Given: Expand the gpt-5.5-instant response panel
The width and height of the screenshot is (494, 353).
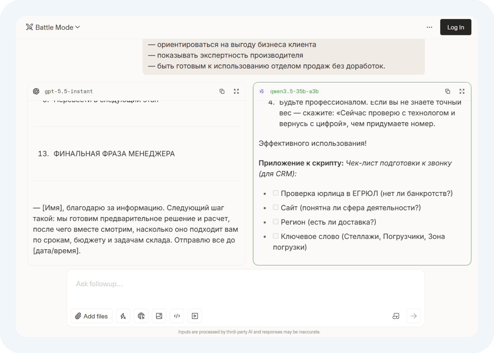Looking at the screenshot, I should click(x=236, y=91).
